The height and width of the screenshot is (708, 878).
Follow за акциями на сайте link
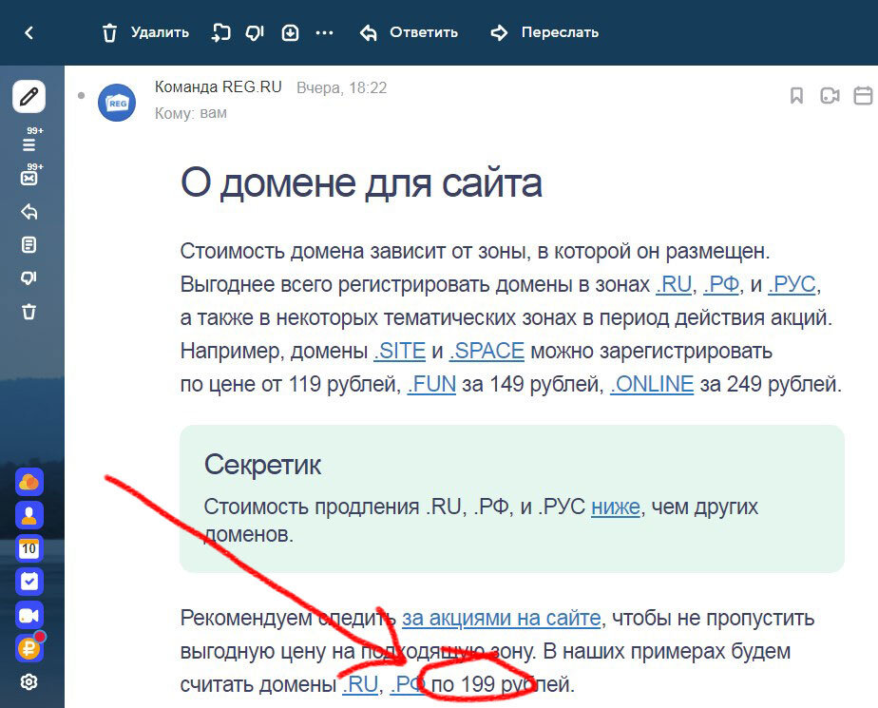click(501, 619)
